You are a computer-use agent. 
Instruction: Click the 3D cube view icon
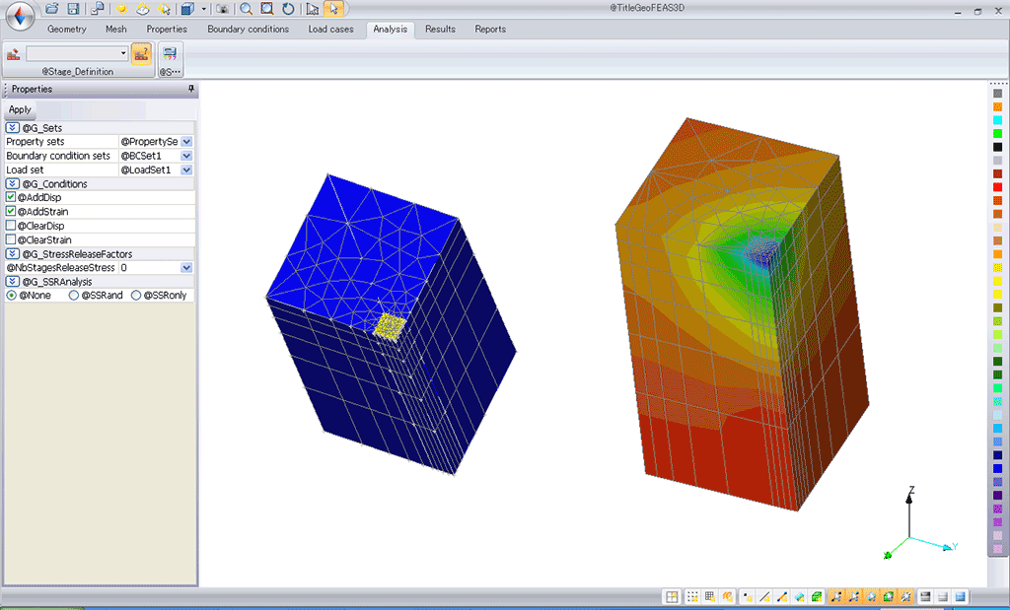[x=186, y=9]
